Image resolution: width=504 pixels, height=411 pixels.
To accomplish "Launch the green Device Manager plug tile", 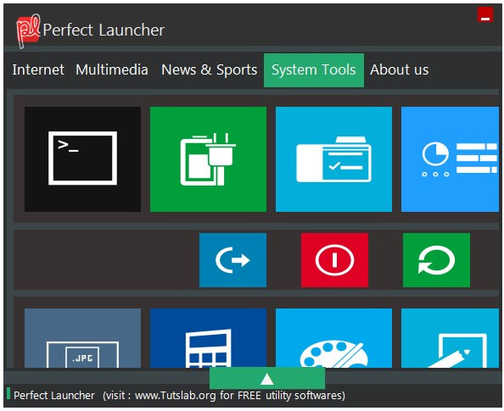I will (208, 159).
